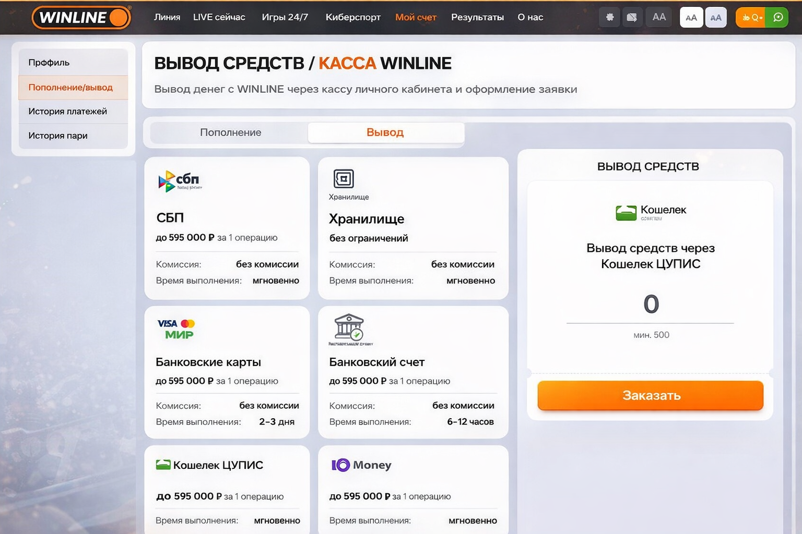Open the green chat support icon
Image resolution: width=802 pixels, height=534 pixels.
pos(778,17)
